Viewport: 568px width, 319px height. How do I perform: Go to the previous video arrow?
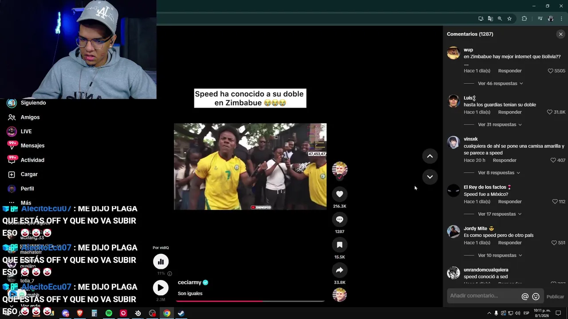[x=430, y=156]
